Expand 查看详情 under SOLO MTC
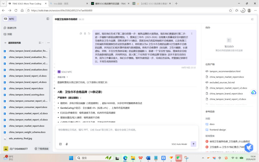Image resolution: width=259 pixels, height=162 pixels. click(x=62, y=77)
